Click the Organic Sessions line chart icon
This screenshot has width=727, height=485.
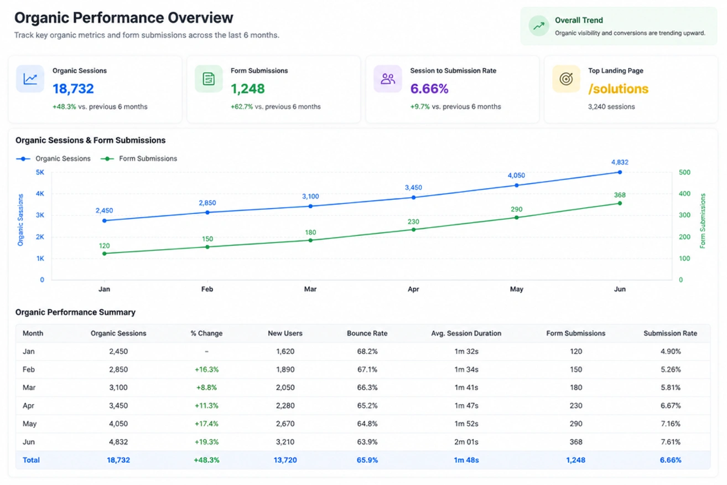point(30,79)
